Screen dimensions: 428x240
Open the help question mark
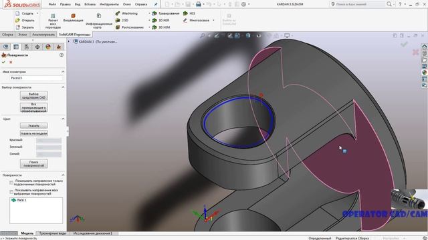pyautogui.click(x=400, y=4)
